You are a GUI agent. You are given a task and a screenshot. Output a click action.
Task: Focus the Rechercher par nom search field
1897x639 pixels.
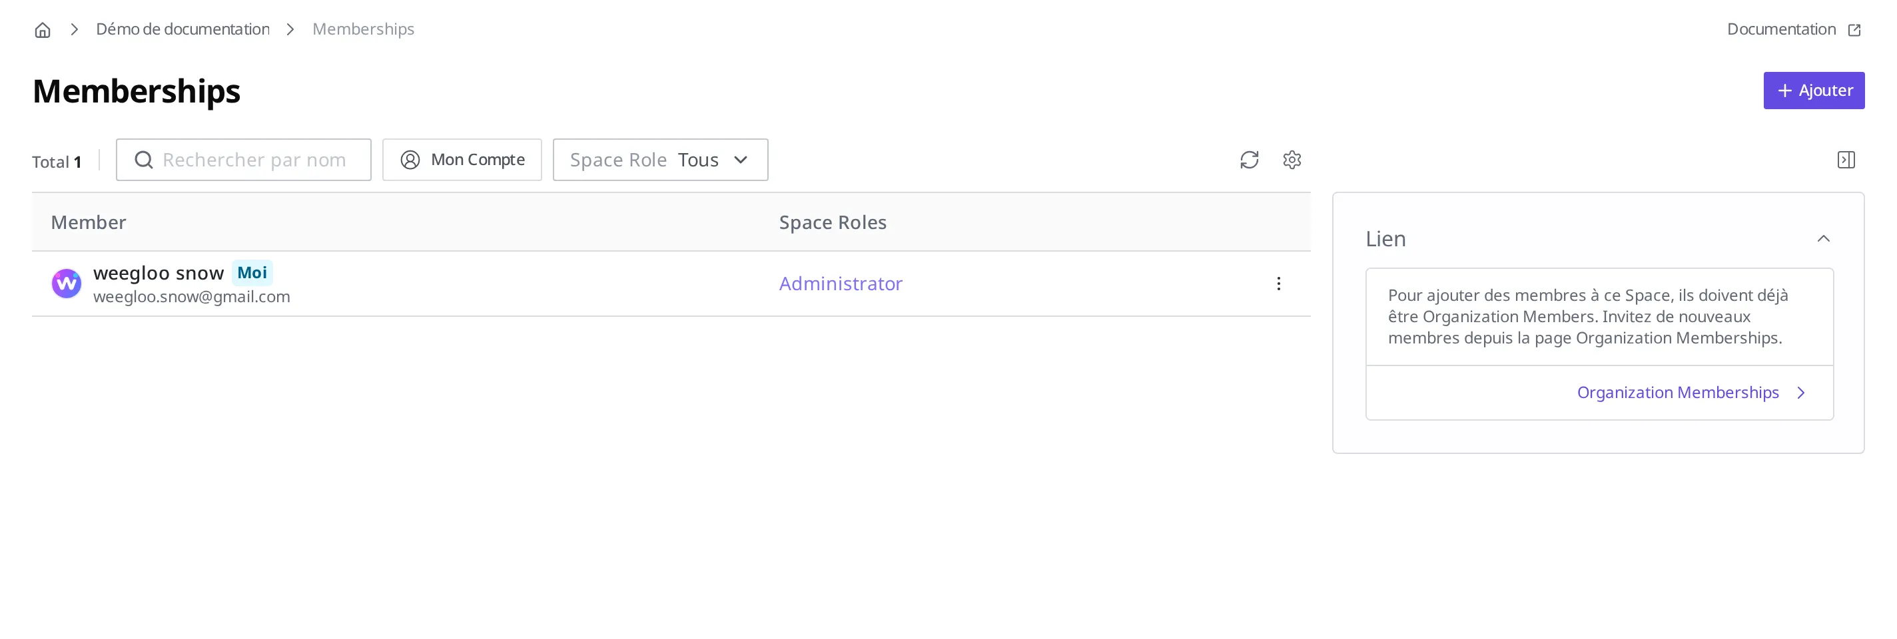[x=244, y=160]
